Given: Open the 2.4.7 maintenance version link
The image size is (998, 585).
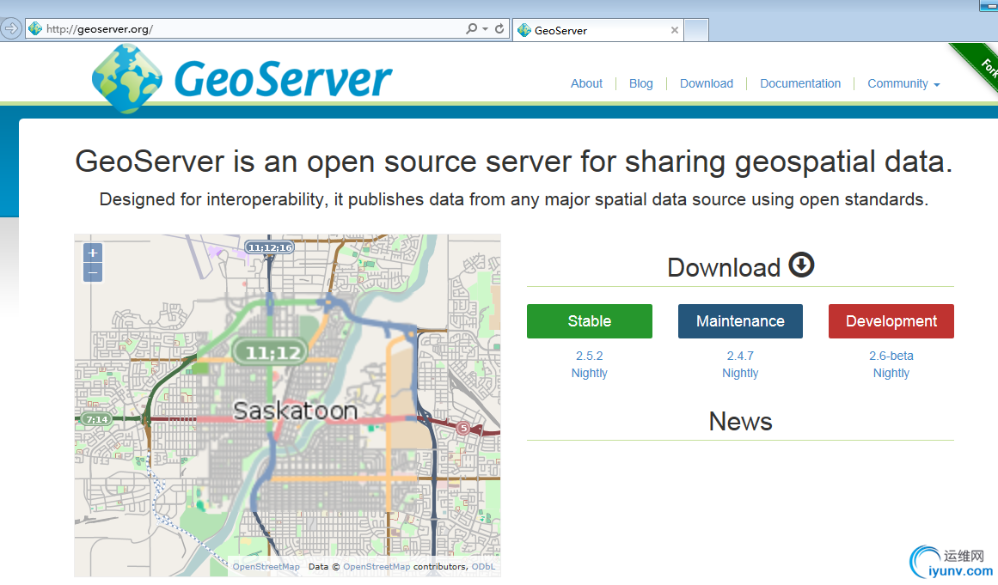Looking at the screenshot, I should (740, 356).
